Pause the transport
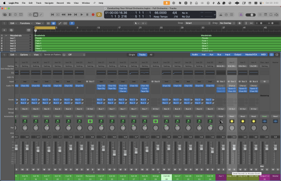 coord(87,14)
